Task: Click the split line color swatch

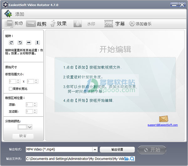Action: pos(23,127)
